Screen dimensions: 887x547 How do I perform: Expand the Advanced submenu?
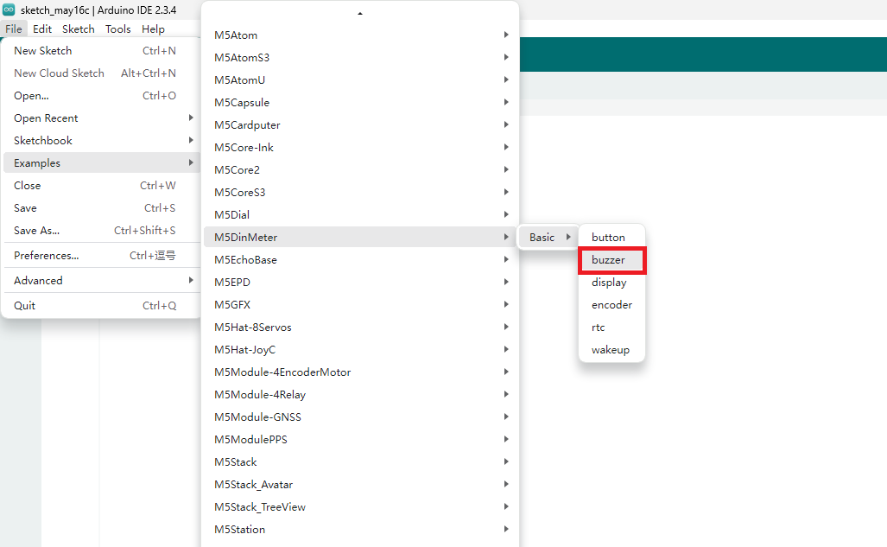coord(102,280)
